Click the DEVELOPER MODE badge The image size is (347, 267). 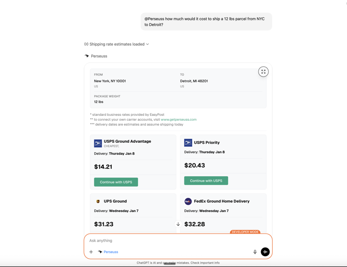[245, 232]
